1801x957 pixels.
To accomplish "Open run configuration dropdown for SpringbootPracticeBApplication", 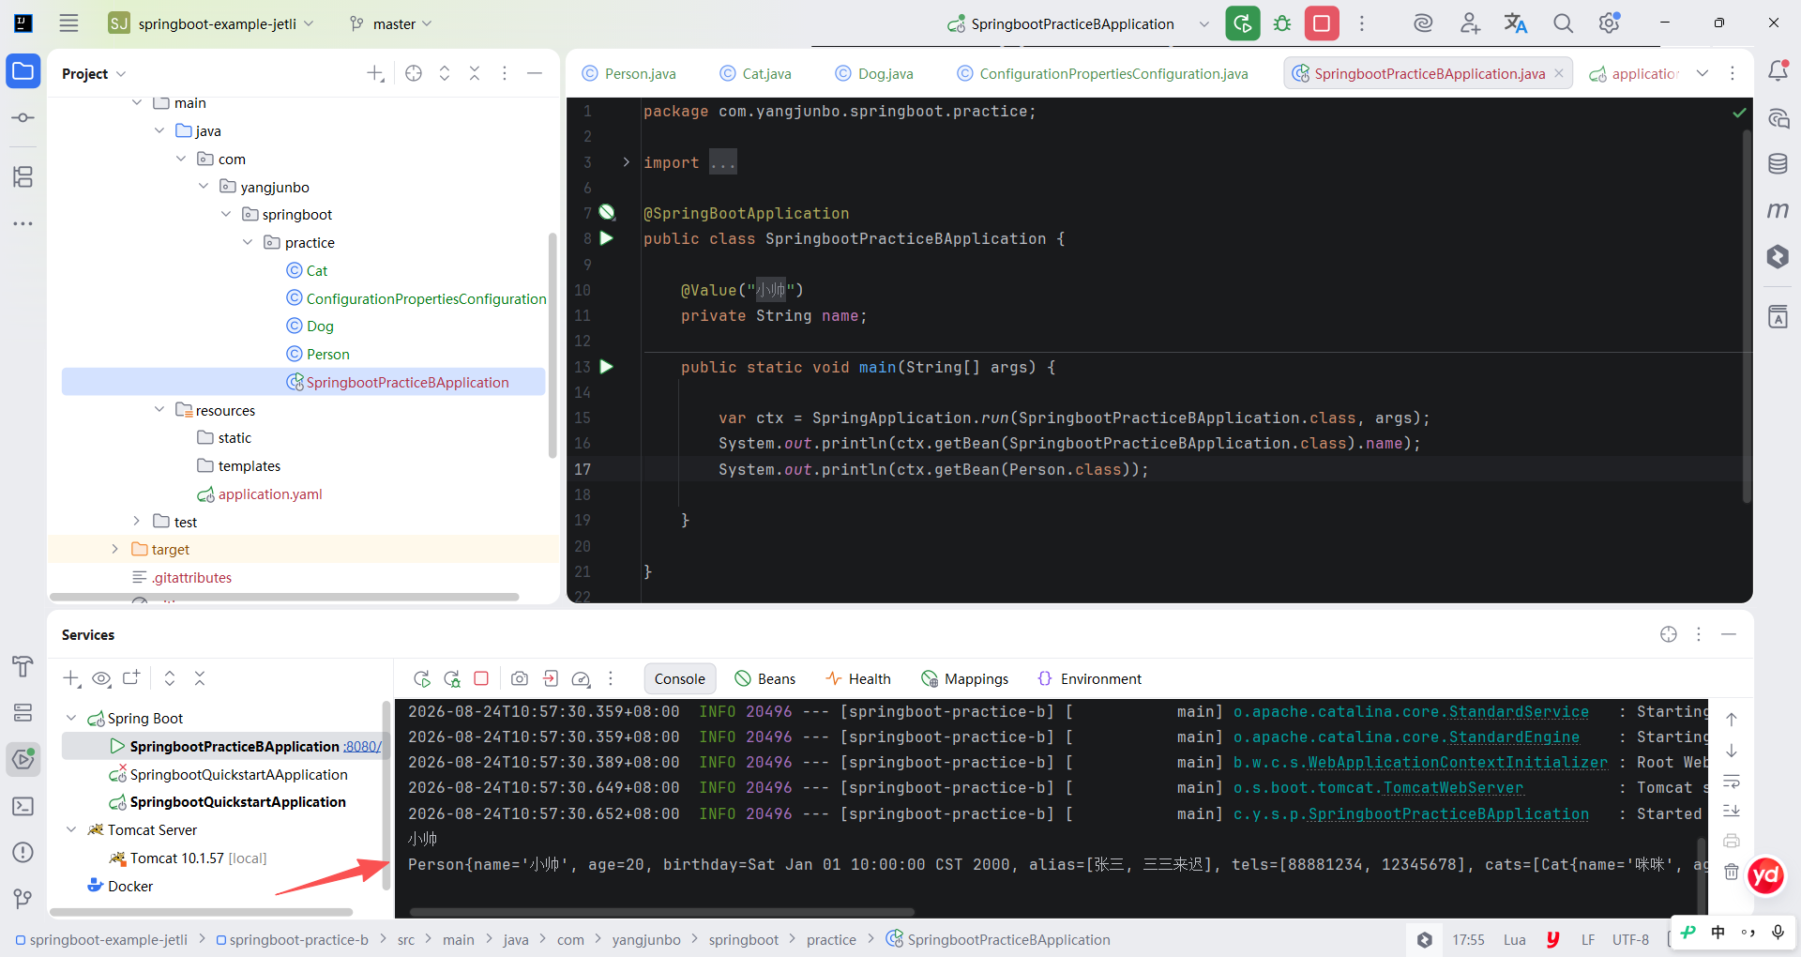I will coord(1203,23).
